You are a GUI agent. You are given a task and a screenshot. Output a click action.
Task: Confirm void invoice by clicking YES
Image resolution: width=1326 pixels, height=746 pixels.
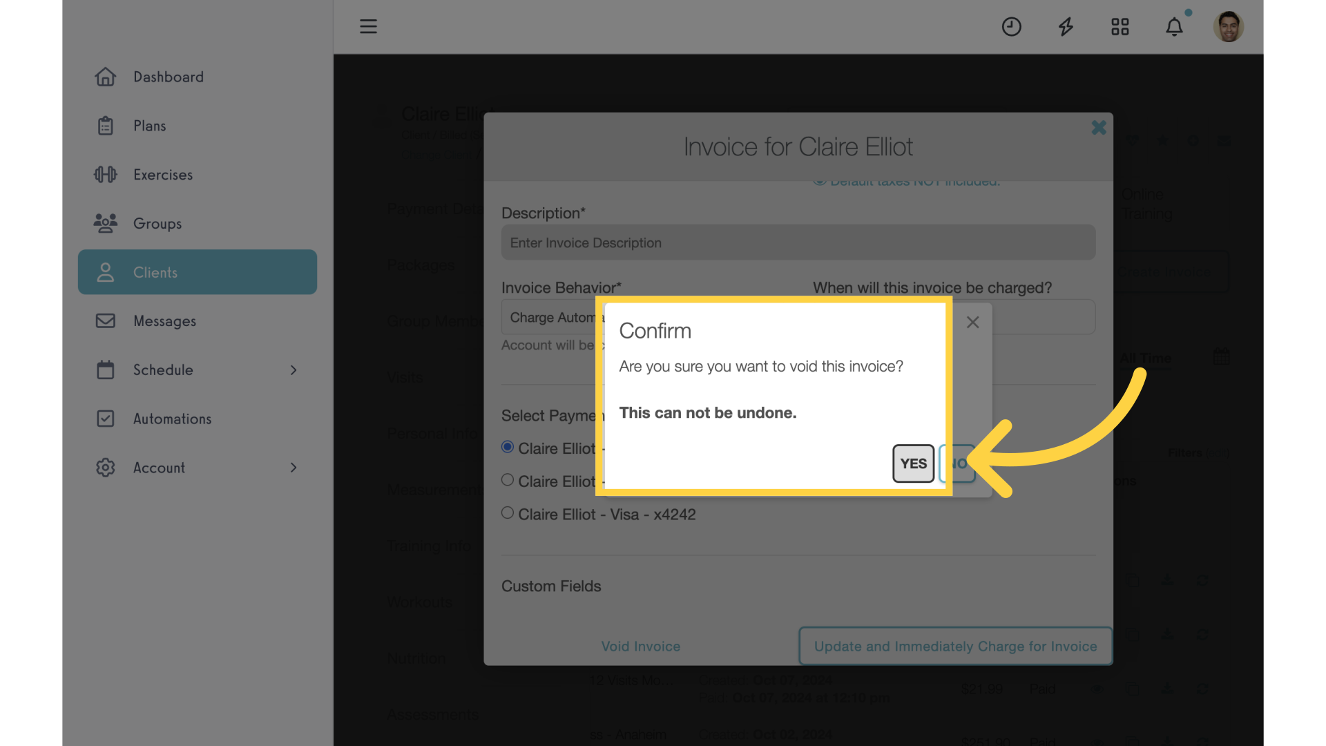coord(912,463)
